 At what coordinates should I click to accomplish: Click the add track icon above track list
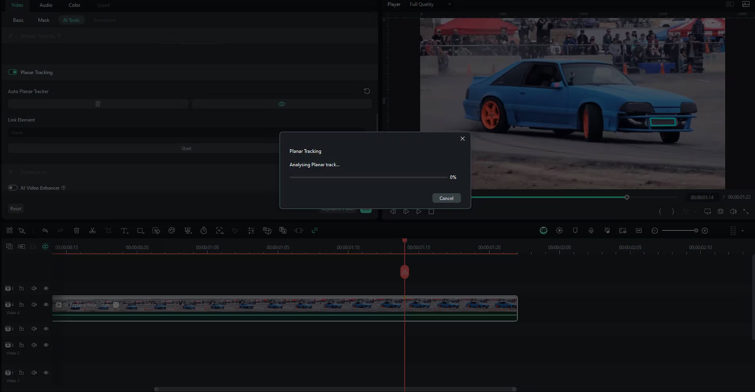pyautogui.click(x=9, y=246)
